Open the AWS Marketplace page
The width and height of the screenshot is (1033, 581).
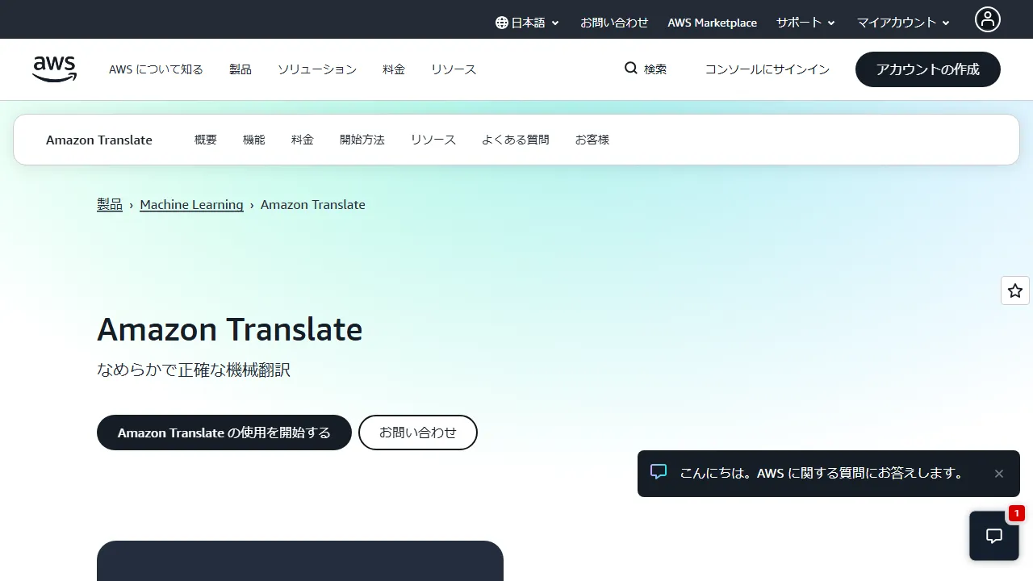tap(712, 22)
